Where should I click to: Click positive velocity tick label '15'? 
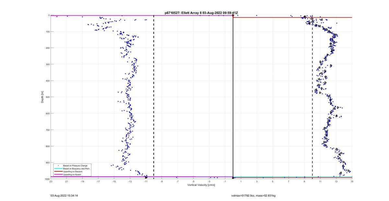click(352, 181)
